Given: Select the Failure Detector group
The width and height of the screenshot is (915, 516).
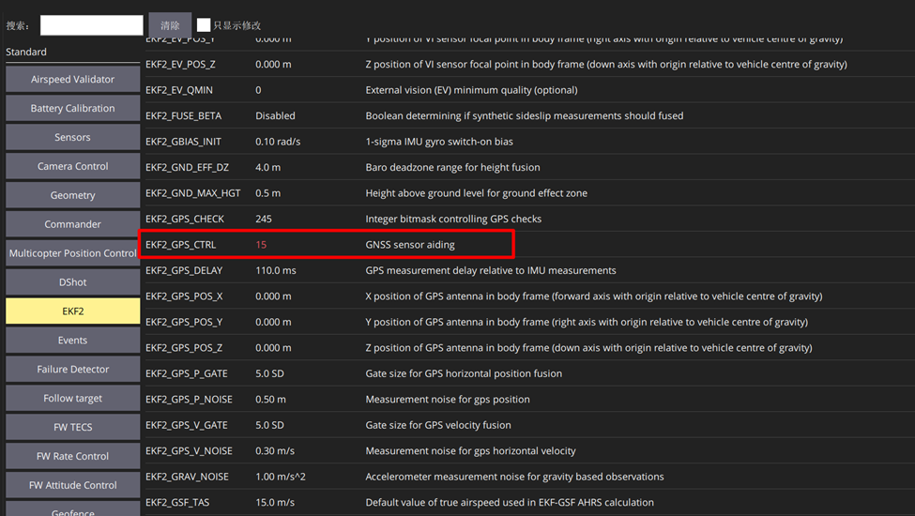Looking at the screenshot, I should tap(72, 370).
